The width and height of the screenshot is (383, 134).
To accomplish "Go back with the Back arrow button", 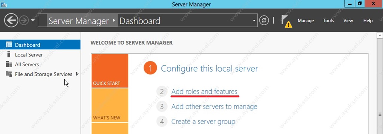I will pos(11,20).
